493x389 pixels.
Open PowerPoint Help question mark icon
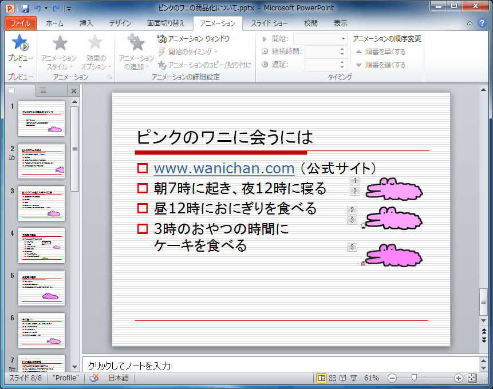pos(482,23)
